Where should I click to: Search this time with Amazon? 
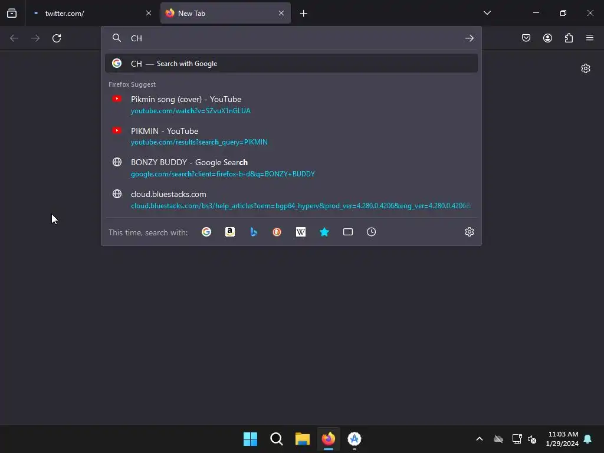tap(230, 232)
